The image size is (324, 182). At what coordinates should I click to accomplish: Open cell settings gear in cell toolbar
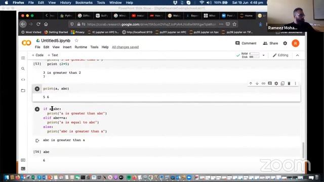click(276, 83)
